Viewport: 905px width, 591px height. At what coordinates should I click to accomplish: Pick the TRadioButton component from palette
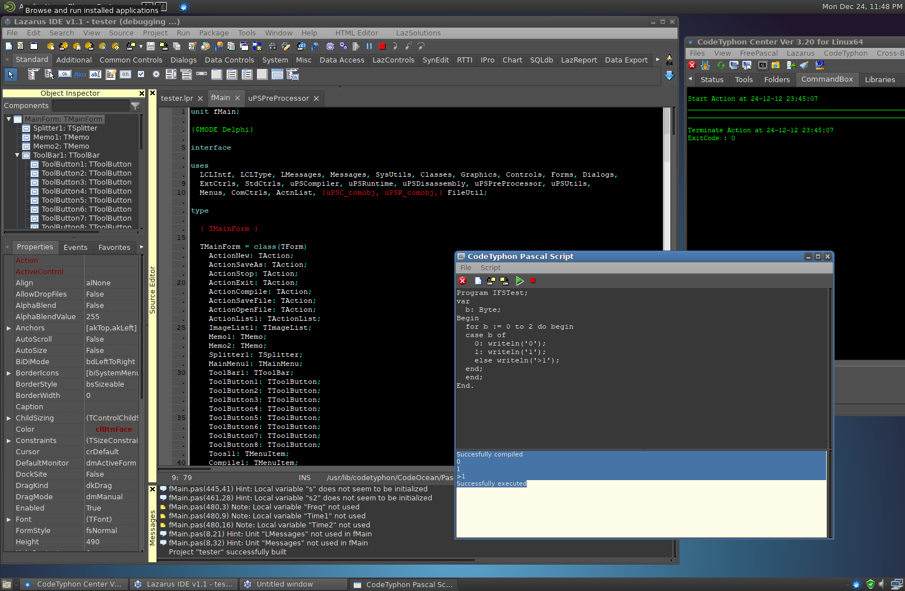coord(156,74)
